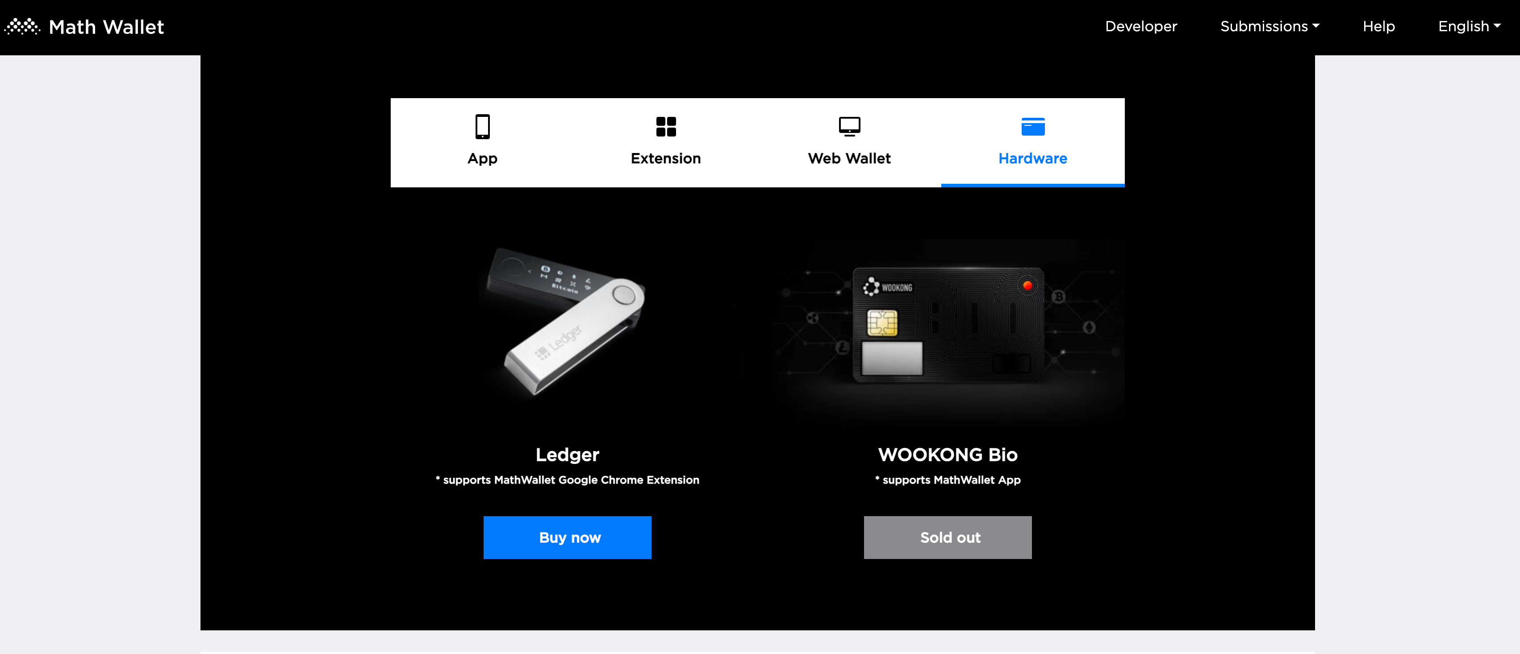1520x654 pixels.
Task: Select the Web Wallet monitor icon
Action: pyautogui.click(x=849, y=126)
